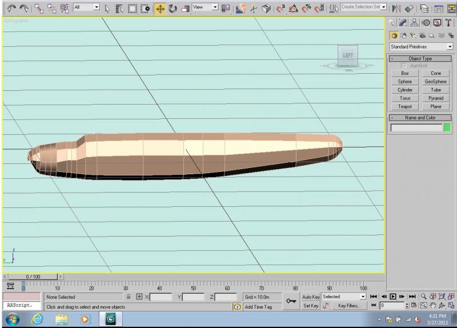
Task: Click the Play Animation button
Action: 392,297
